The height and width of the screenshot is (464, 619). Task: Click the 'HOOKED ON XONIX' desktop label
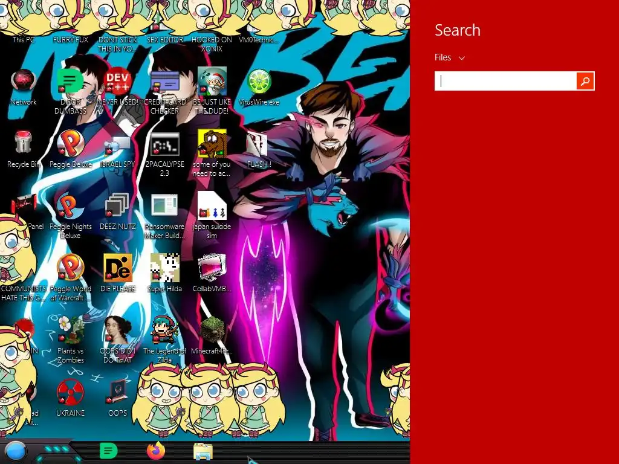pyautogui.click(x=212, y=44)
